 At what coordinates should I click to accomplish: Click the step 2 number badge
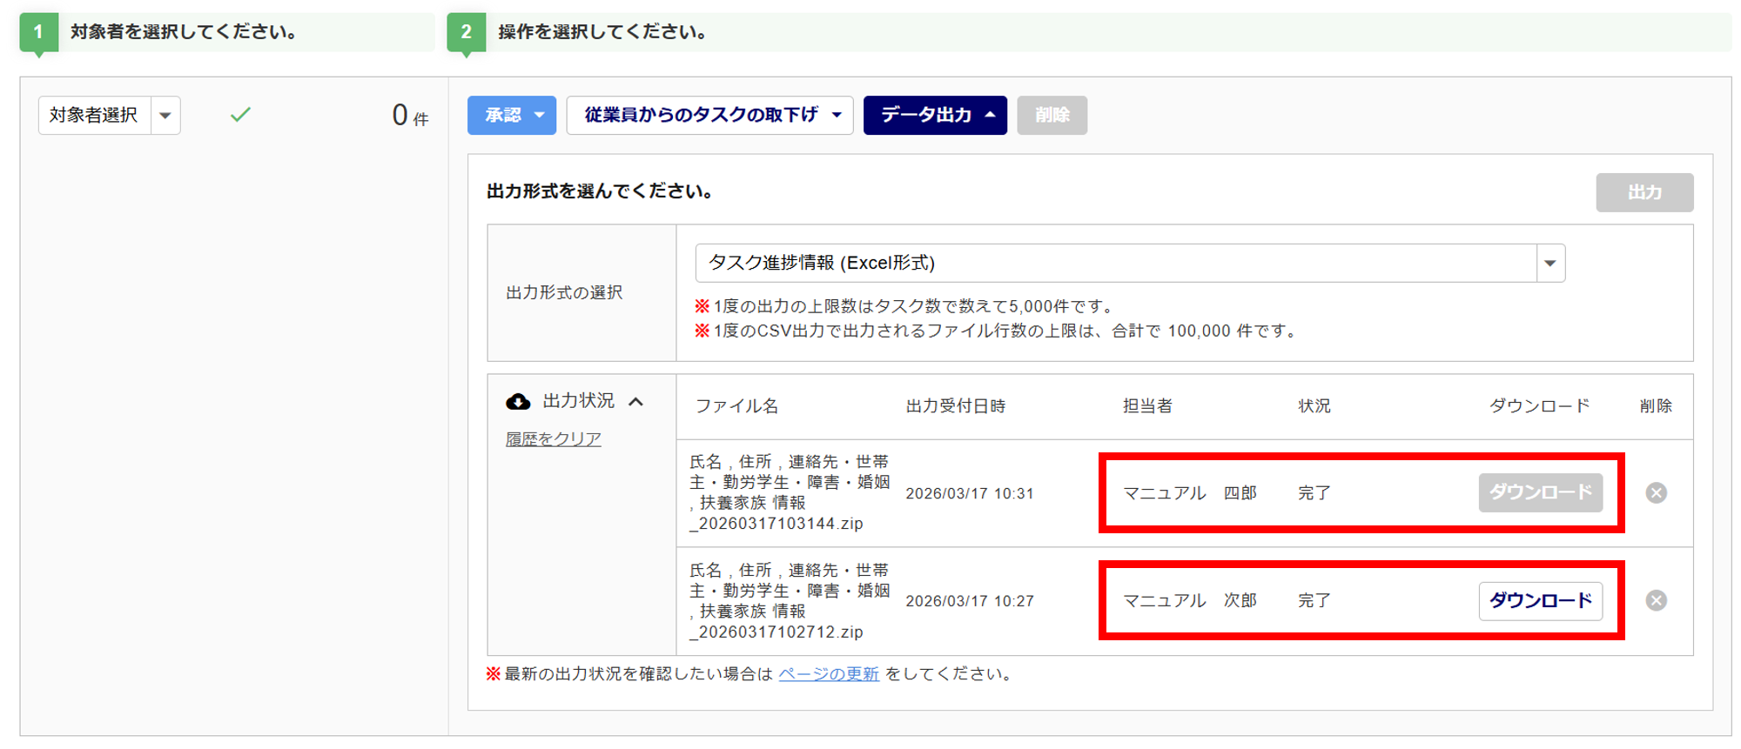click(466, 32)
